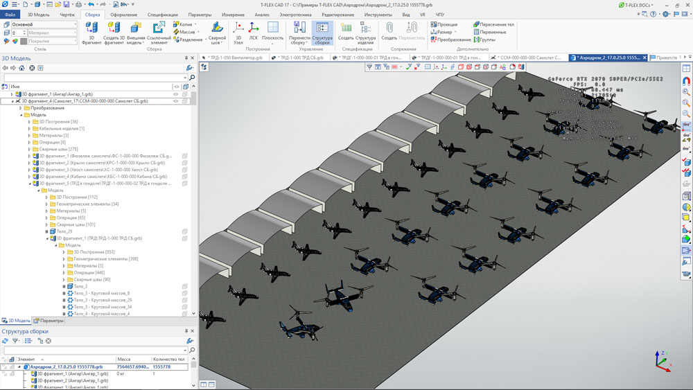Image resolution: width=693 pixels, height=390 pixels.
Task: Click back arrow in 3D Модель panel
Action: point(6,68)
